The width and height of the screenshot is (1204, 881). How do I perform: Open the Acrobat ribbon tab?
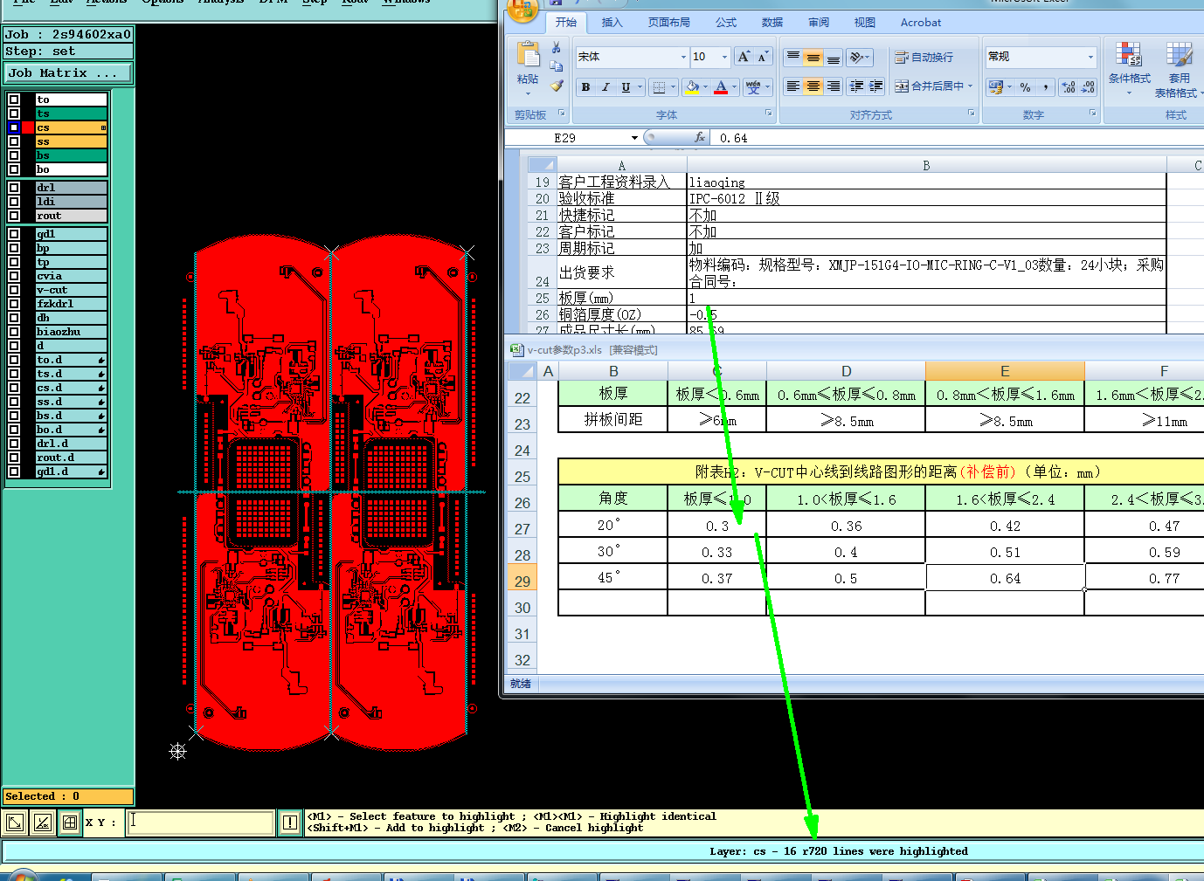point(921,23)
